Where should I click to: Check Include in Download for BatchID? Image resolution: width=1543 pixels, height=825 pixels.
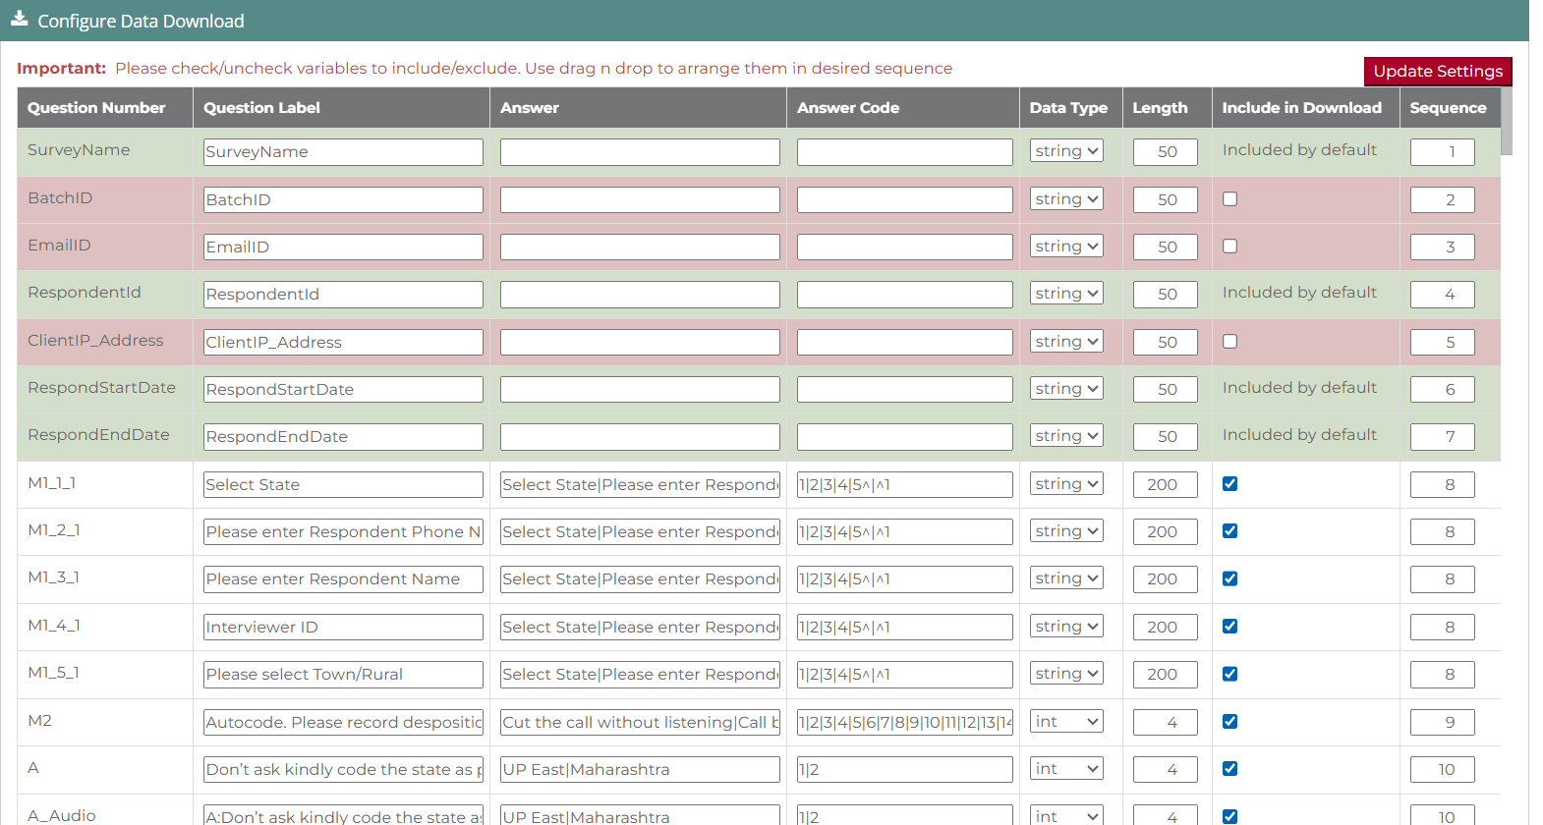(x=1229, y=199)
